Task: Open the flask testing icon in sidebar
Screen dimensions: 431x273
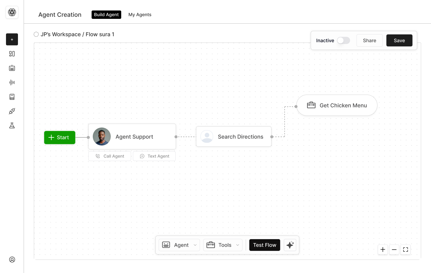Action: point(12,126)
